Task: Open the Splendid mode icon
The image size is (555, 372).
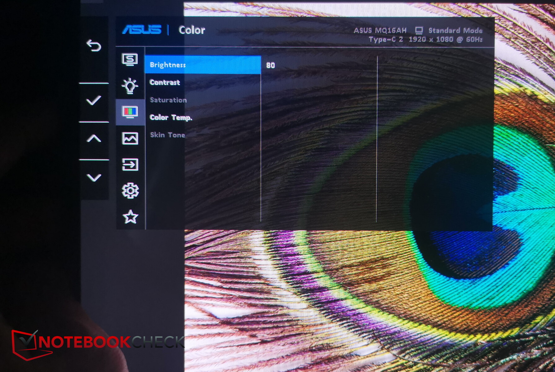Action: 130,59
